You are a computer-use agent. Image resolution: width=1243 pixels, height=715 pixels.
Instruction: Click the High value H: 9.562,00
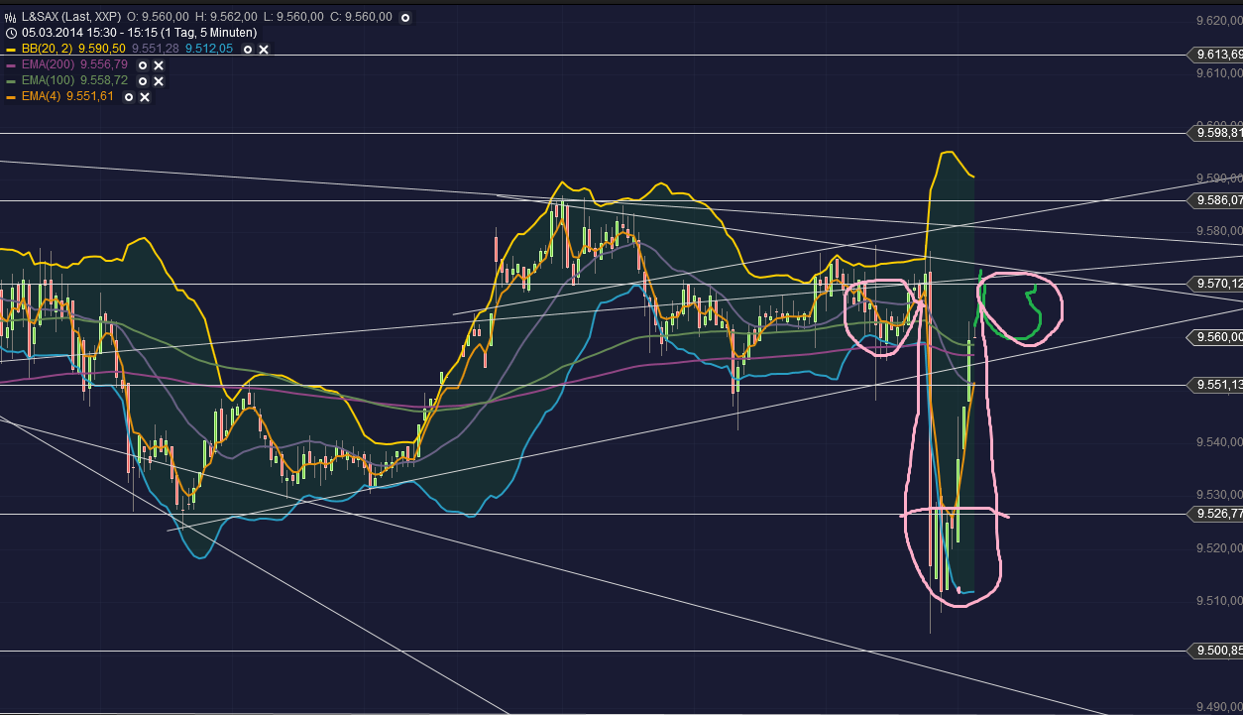[226, 18]
